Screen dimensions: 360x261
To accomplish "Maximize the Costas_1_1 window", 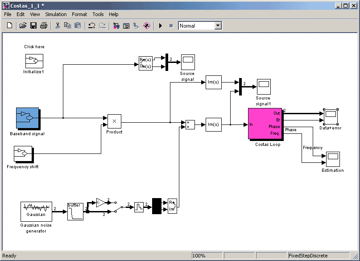I will [346, 6].
